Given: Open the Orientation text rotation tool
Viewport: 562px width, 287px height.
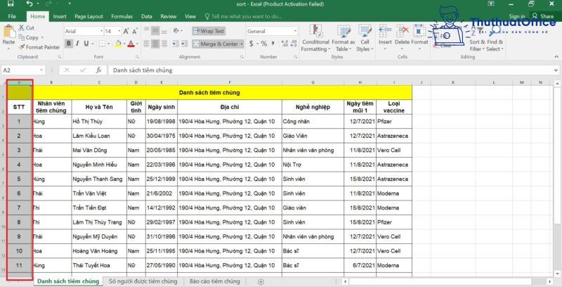Looking at the screenshot, I should pos(176,31).
